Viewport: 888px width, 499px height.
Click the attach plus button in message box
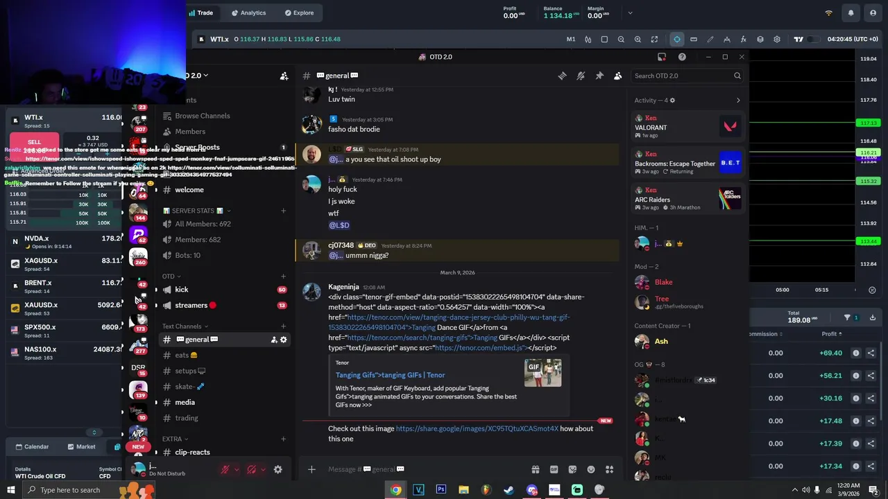(311, 469)
